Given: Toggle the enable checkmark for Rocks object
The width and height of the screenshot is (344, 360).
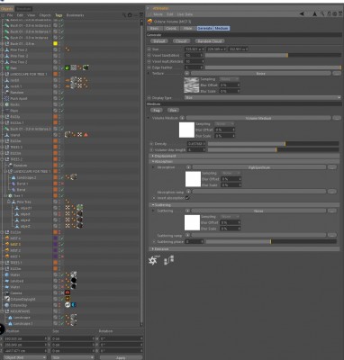Looking at the screenshot, I should tap(62, 104).
